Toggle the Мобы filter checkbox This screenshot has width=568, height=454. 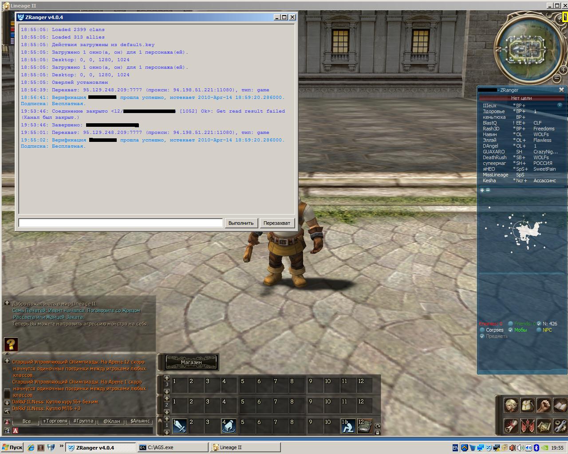[511, 330]
